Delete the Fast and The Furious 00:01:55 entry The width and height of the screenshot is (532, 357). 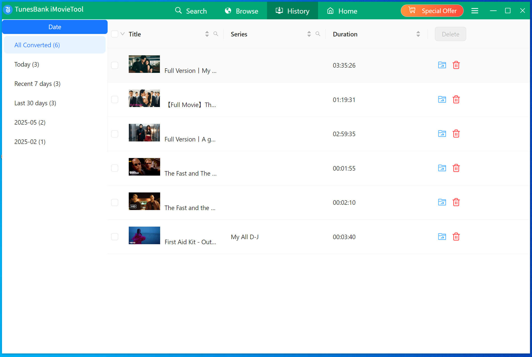(x=456, y=168)
